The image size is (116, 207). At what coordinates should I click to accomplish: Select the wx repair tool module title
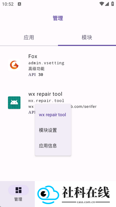coord(45,94)
